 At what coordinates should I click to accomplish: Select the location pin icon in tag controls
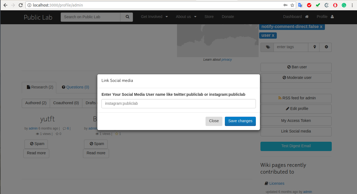coord(314,47)
